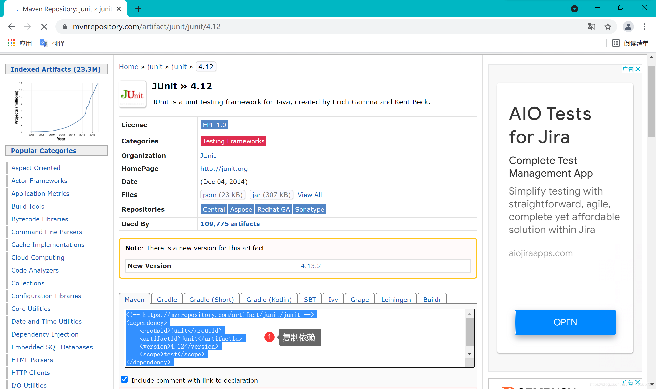Open the JUnit organization link
This screenshot has width=656, height=389.
pos(208,156)
